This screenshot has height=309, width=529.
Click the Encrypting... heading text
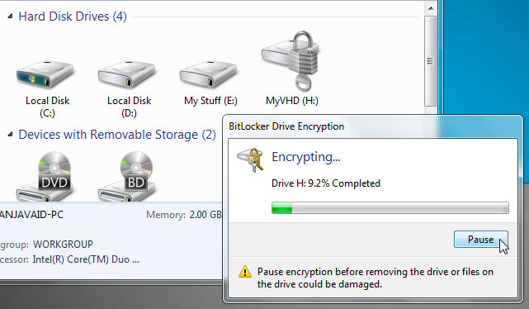pyautogui.click(x=306, y=157)
